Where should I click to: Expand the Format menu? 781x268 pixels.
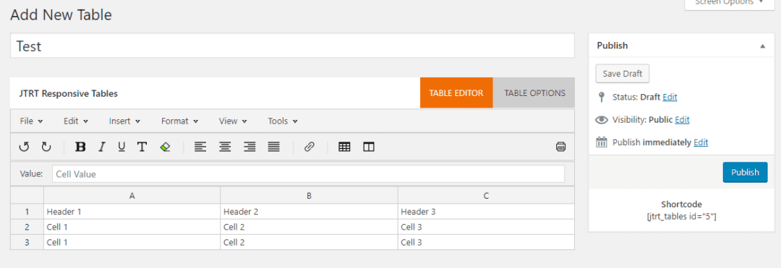click(180, 121)
